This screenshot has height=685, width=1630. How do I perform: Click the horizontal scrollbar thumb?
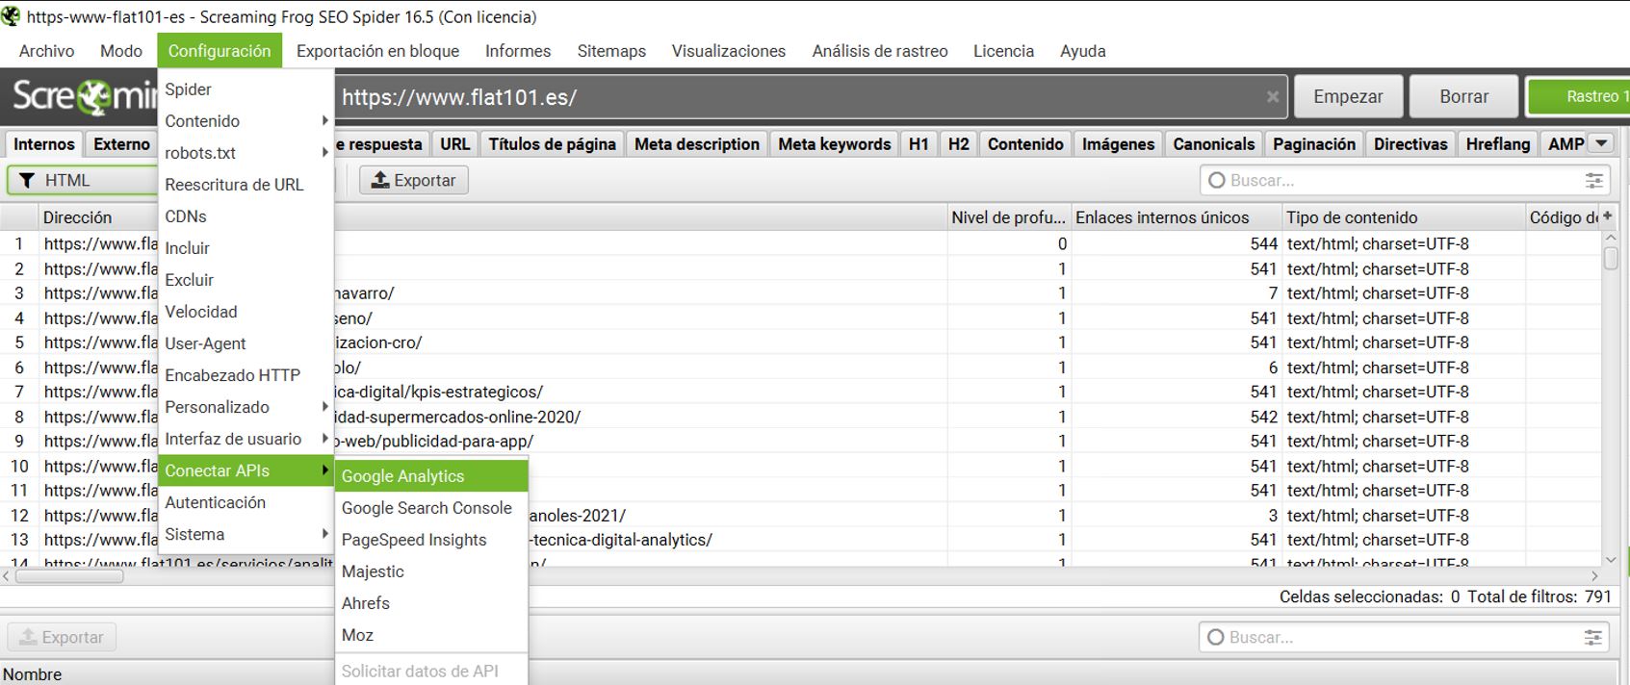click(x=69, y=576)
